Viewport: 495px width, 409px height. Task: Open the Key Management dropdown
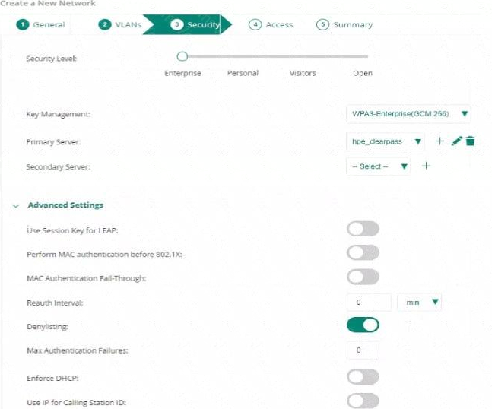coord(408,114)
